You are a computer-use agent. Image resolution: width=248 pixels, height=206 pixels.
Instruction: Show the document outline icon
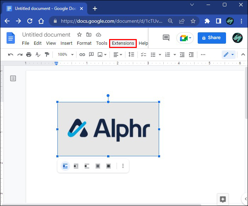point(13,78)
